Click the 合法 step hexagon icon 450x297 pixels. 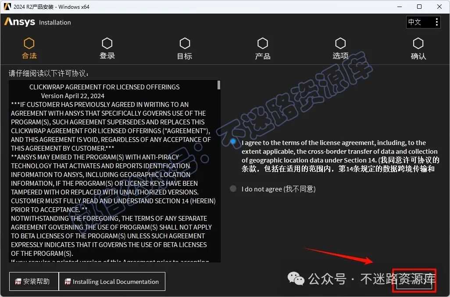[29, 43]
